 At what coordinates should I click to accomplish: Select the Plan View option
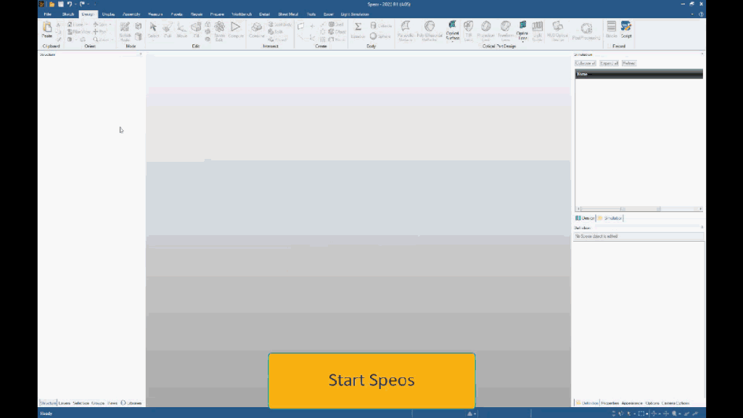(78, 32)
